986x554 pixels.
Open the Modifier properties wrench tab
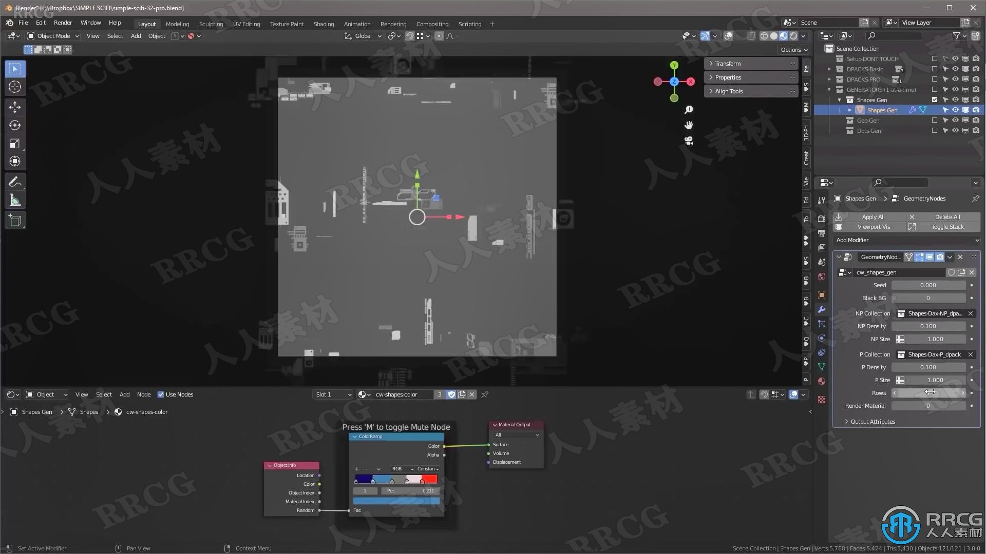822,309
